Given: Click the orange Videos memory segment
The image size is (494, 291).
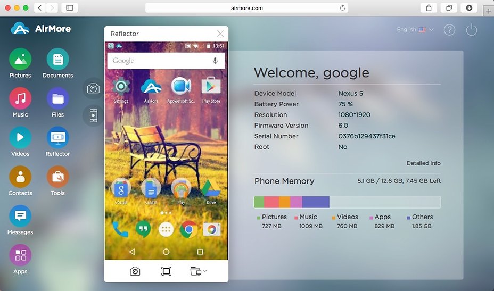Looking at the screenshot, I should click(284, 202).
